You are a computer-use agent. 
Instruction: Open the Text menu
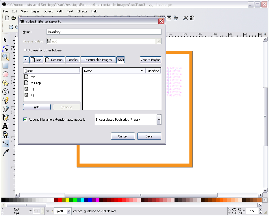(x=70, y=11)
